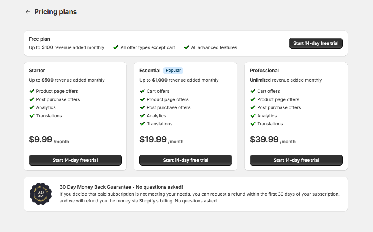Start 14-day free trial for Starter plan
Screen dimensions: 373x232
[75, 160]
